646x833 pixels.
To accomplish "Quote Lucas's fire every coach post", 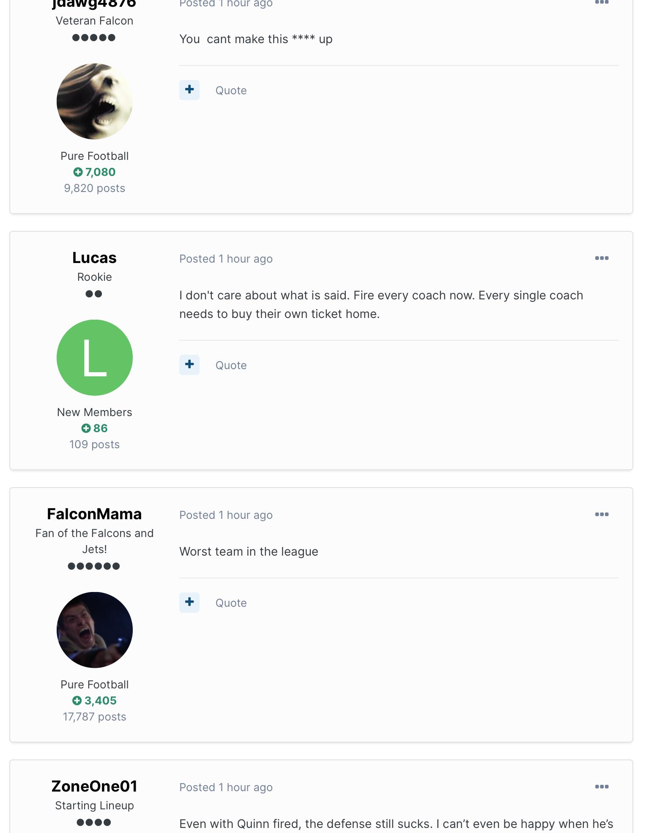I will point(231,365).
